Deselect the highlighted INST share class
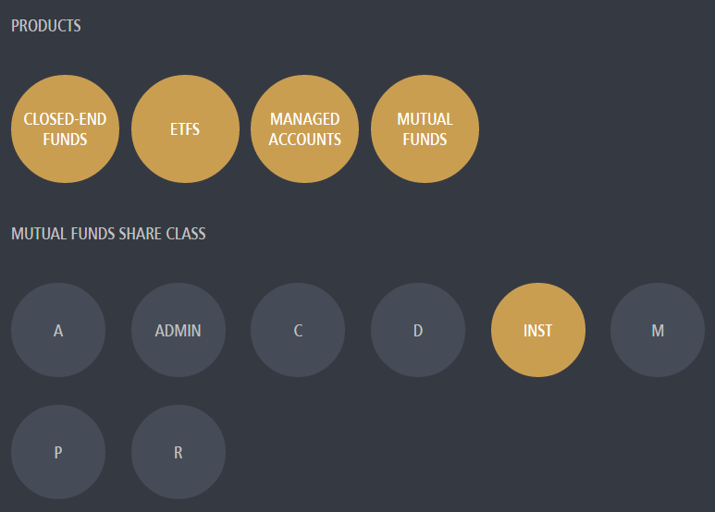The width and height of the screenshot is (715, 512). click(x=537, y=330)
